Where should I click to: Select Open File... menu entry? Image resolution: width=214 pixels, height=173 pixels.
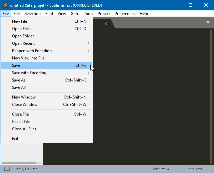(x=47, y=29)
